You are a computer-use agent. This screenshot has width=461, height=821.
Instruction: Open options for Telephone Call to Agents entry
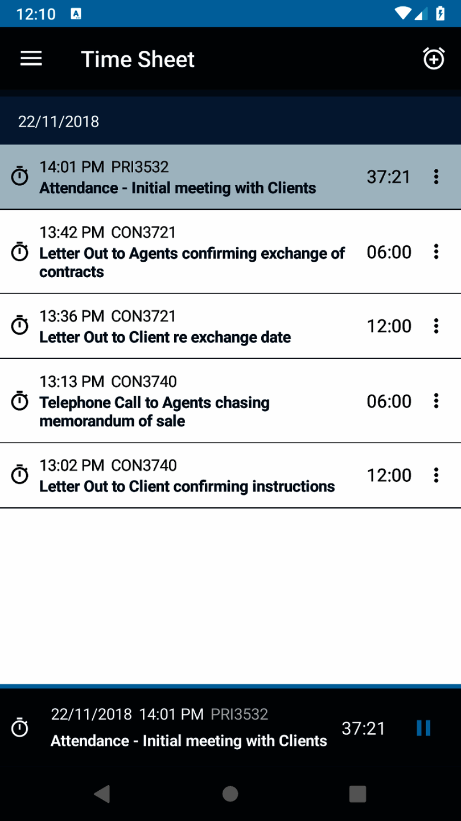(x=436, y=401)
